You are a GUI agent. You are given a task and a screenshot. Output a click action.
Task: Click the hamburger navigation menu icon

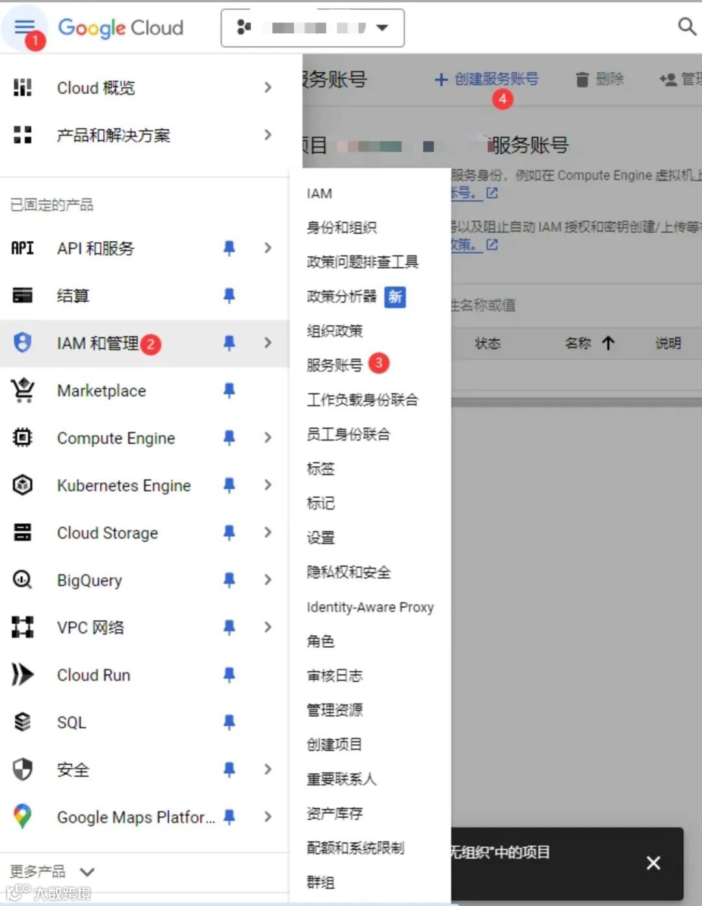24,27
